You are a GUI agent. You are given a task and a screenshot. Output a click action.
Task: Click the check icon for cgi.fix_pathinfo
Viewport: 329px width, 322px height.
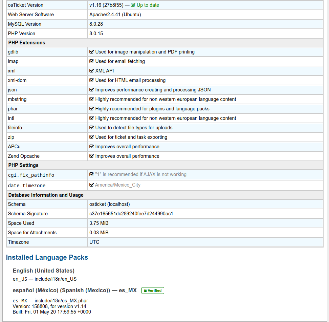[x=91, y=174]
